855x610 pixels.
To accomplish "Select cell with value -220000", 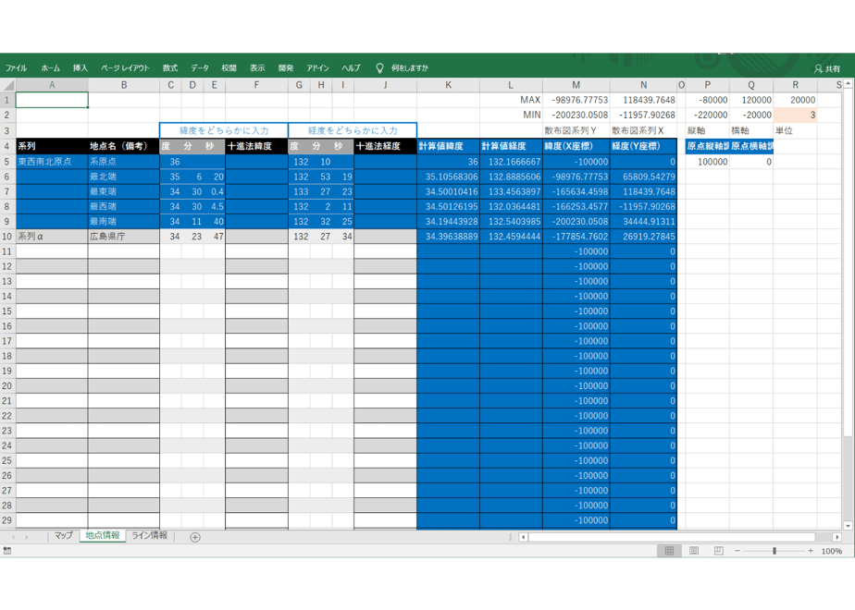I will (x=707, y=115).
